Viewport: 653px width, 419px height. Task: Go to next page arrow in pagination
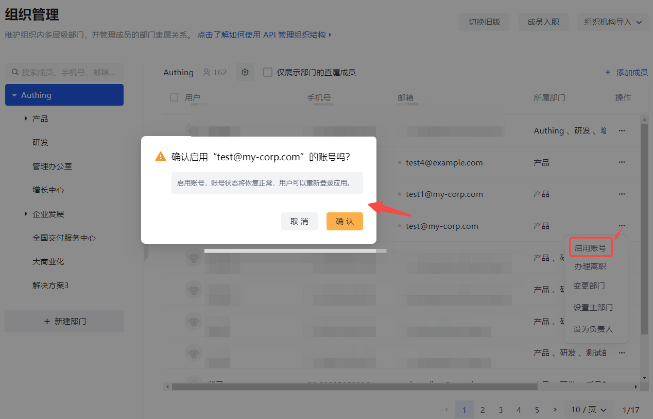555,410
